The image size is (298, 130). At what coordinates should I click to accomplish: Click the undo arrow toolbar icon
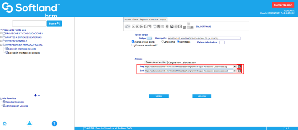click(x=154, y=27)
